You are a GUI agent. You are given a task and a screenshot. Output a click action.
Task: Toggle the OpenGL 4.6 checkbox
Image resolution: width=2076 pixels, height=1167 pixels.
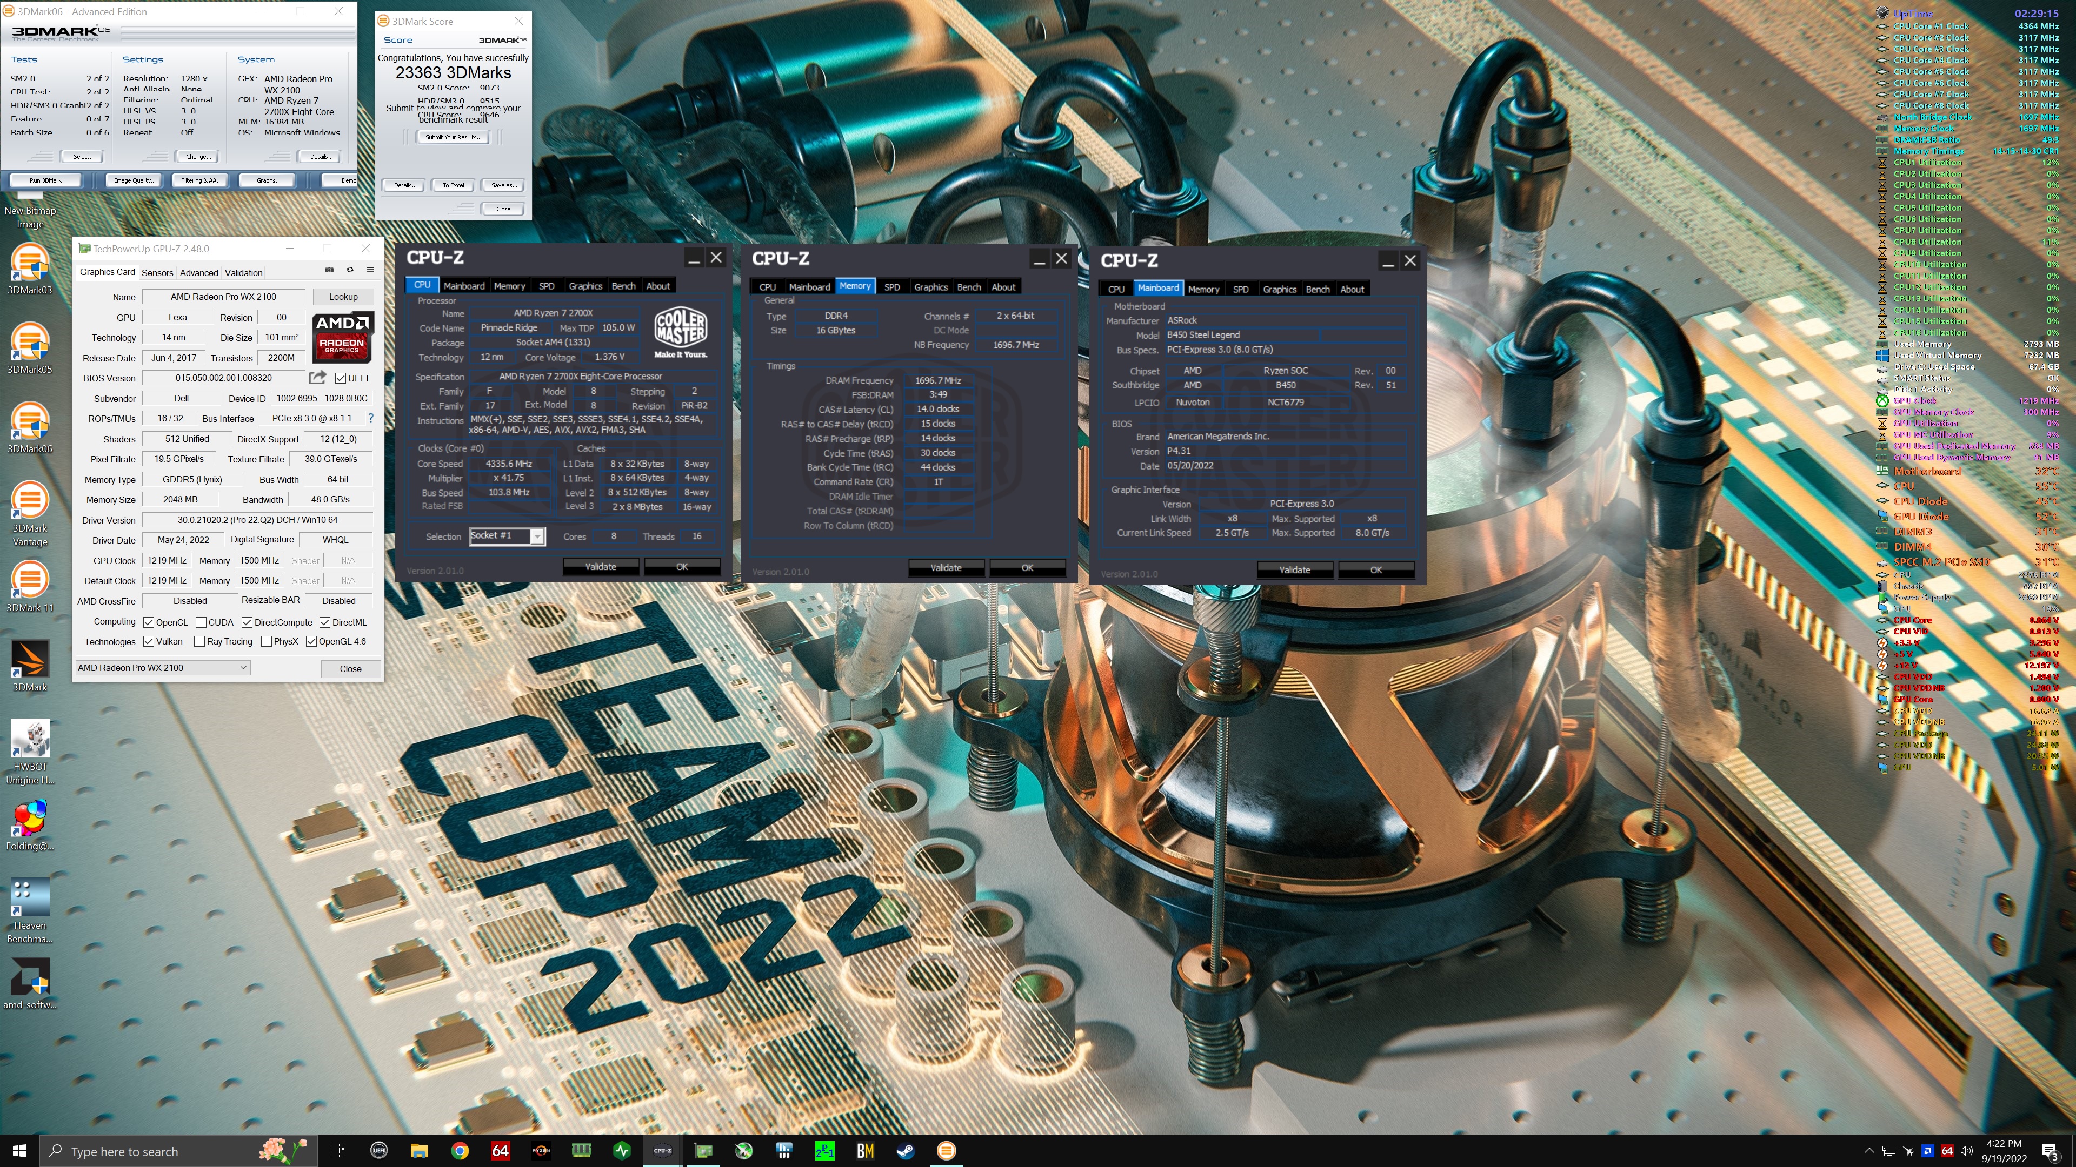(x=311, y=642)
